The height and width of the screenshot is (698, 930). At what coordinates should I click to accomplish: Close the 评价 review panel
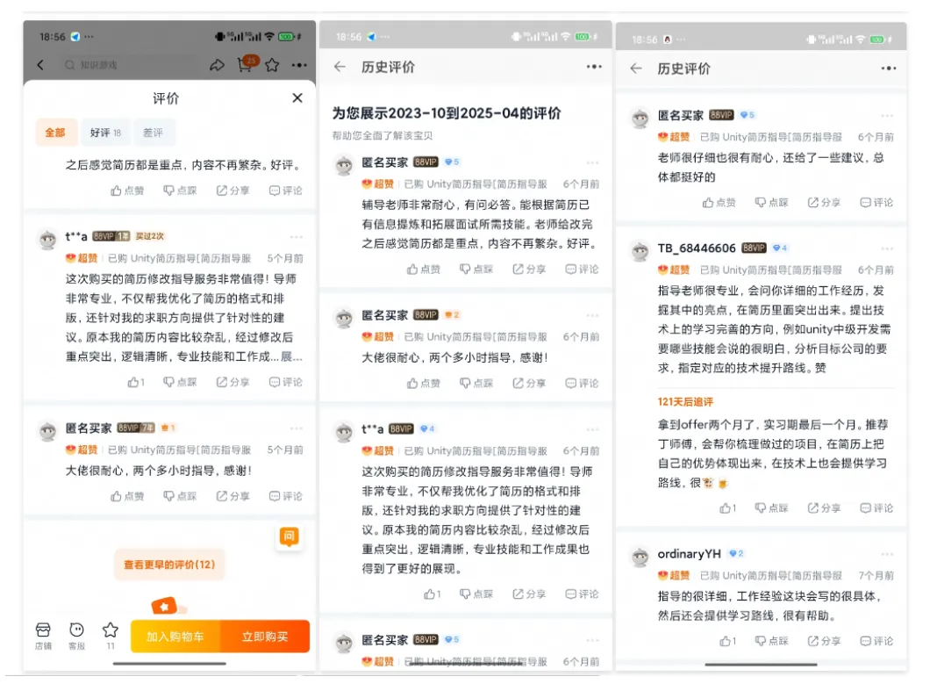coord(297,98)
